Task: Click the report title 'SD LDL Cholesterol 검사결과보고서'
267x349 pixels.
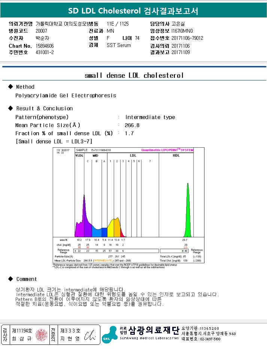Action: (x=133, y=11)
